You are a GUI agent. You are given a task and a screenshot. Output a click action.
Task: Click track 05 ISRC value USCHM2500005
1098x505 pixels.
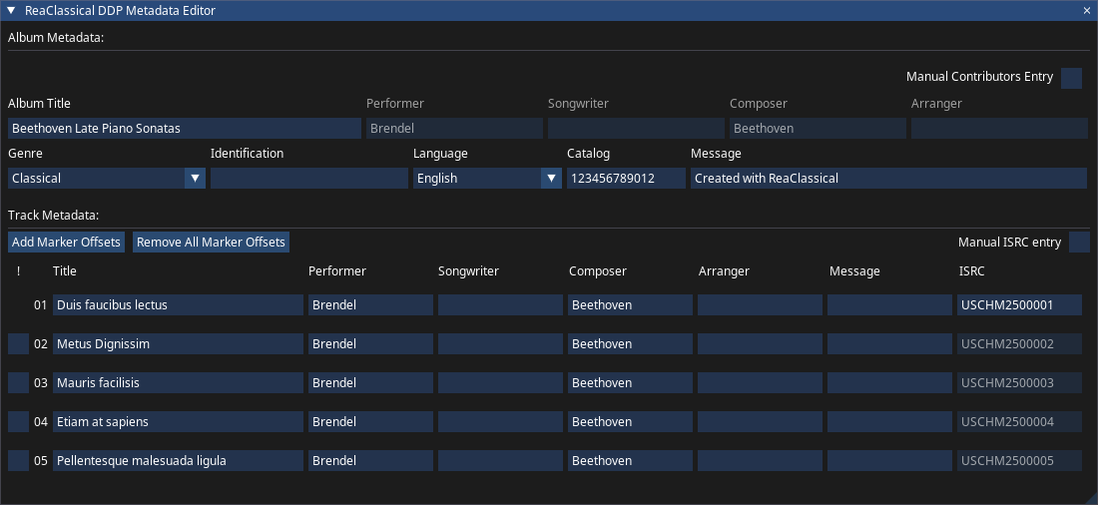pyautogui.click(x=1019, y=461)
